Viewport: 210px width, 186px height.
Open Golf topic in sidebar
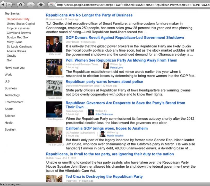coord(10,60)
